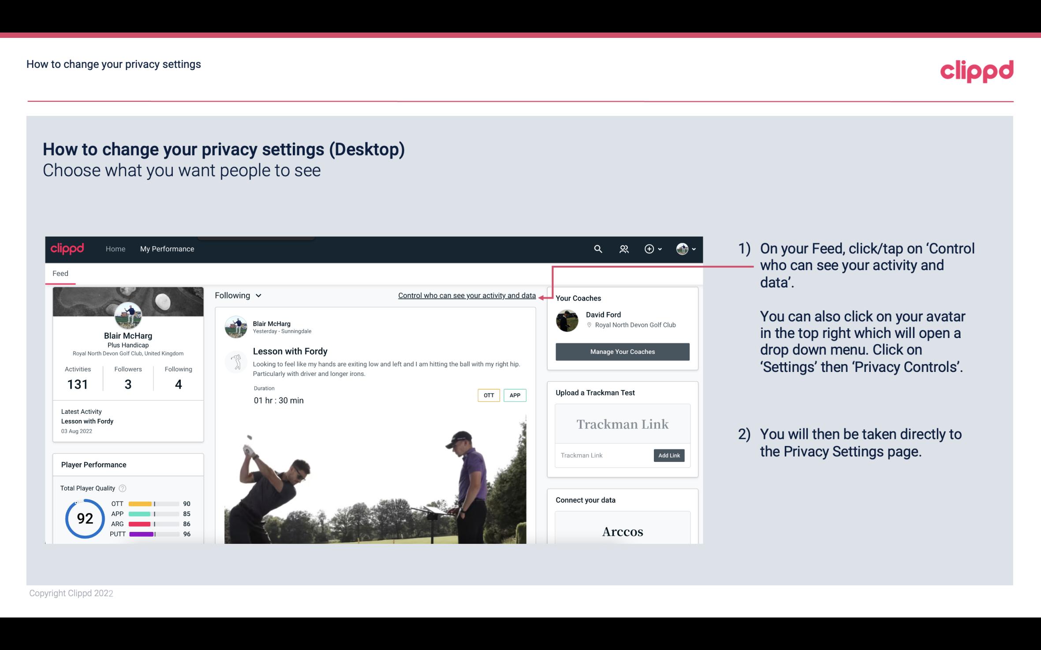Click the APP performance tag icon
Viewport: 1041px width, 650px height.
[x=515, y=395]
